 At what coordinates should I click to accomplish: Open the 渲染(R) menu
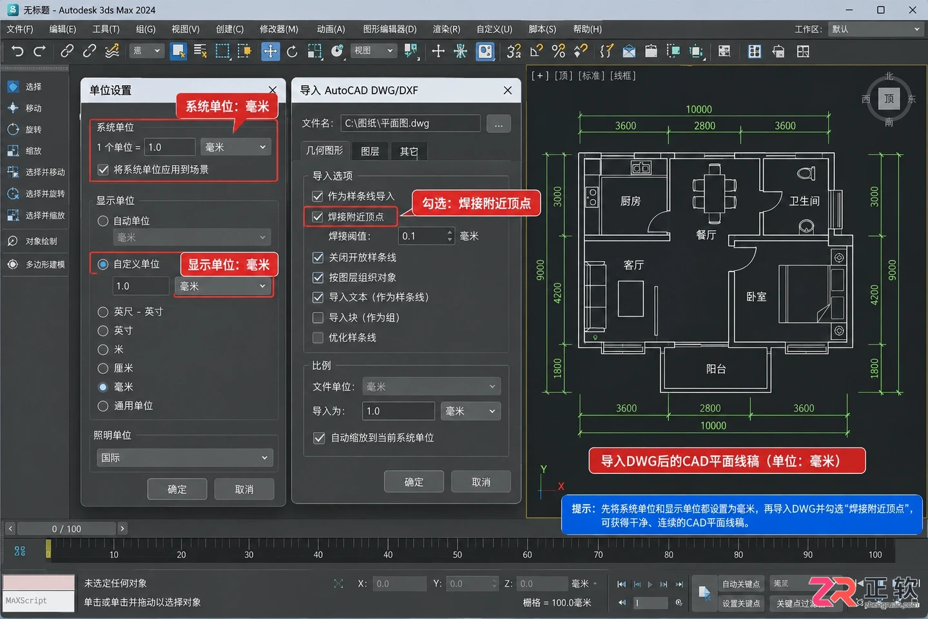point(446,29)
